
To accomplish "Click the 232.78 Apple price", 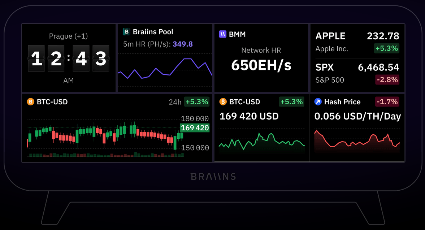I will point(383,36).
